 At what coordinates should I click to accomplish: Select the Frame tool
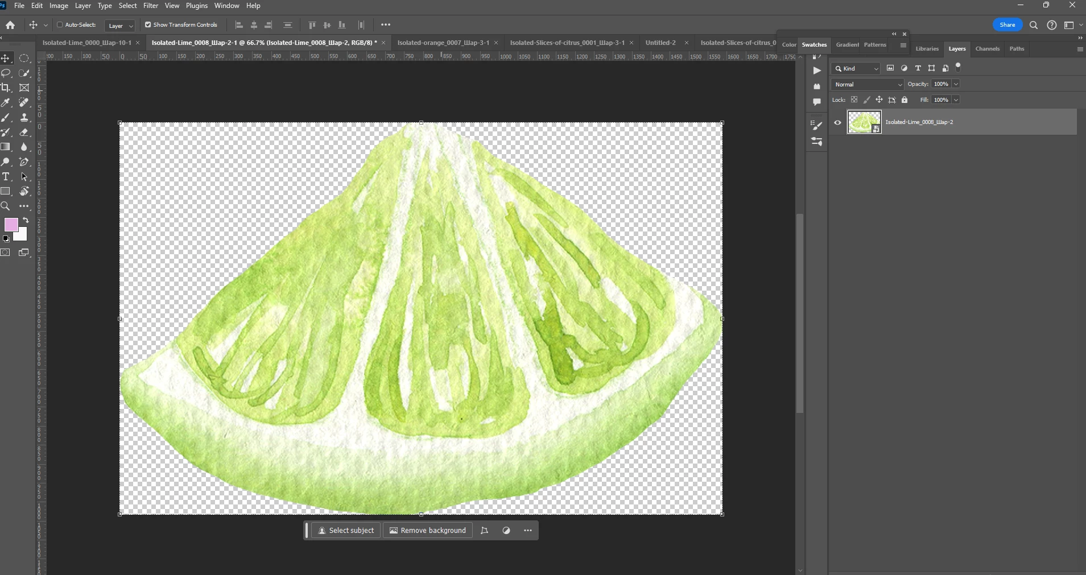[24, 88]
